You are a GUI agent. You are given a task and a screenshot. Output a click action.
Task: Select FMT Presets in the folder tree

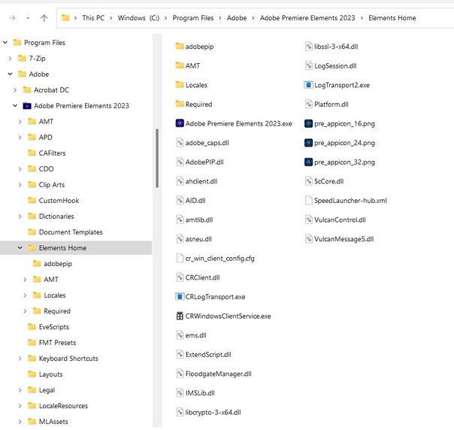[x=57, y=343]
